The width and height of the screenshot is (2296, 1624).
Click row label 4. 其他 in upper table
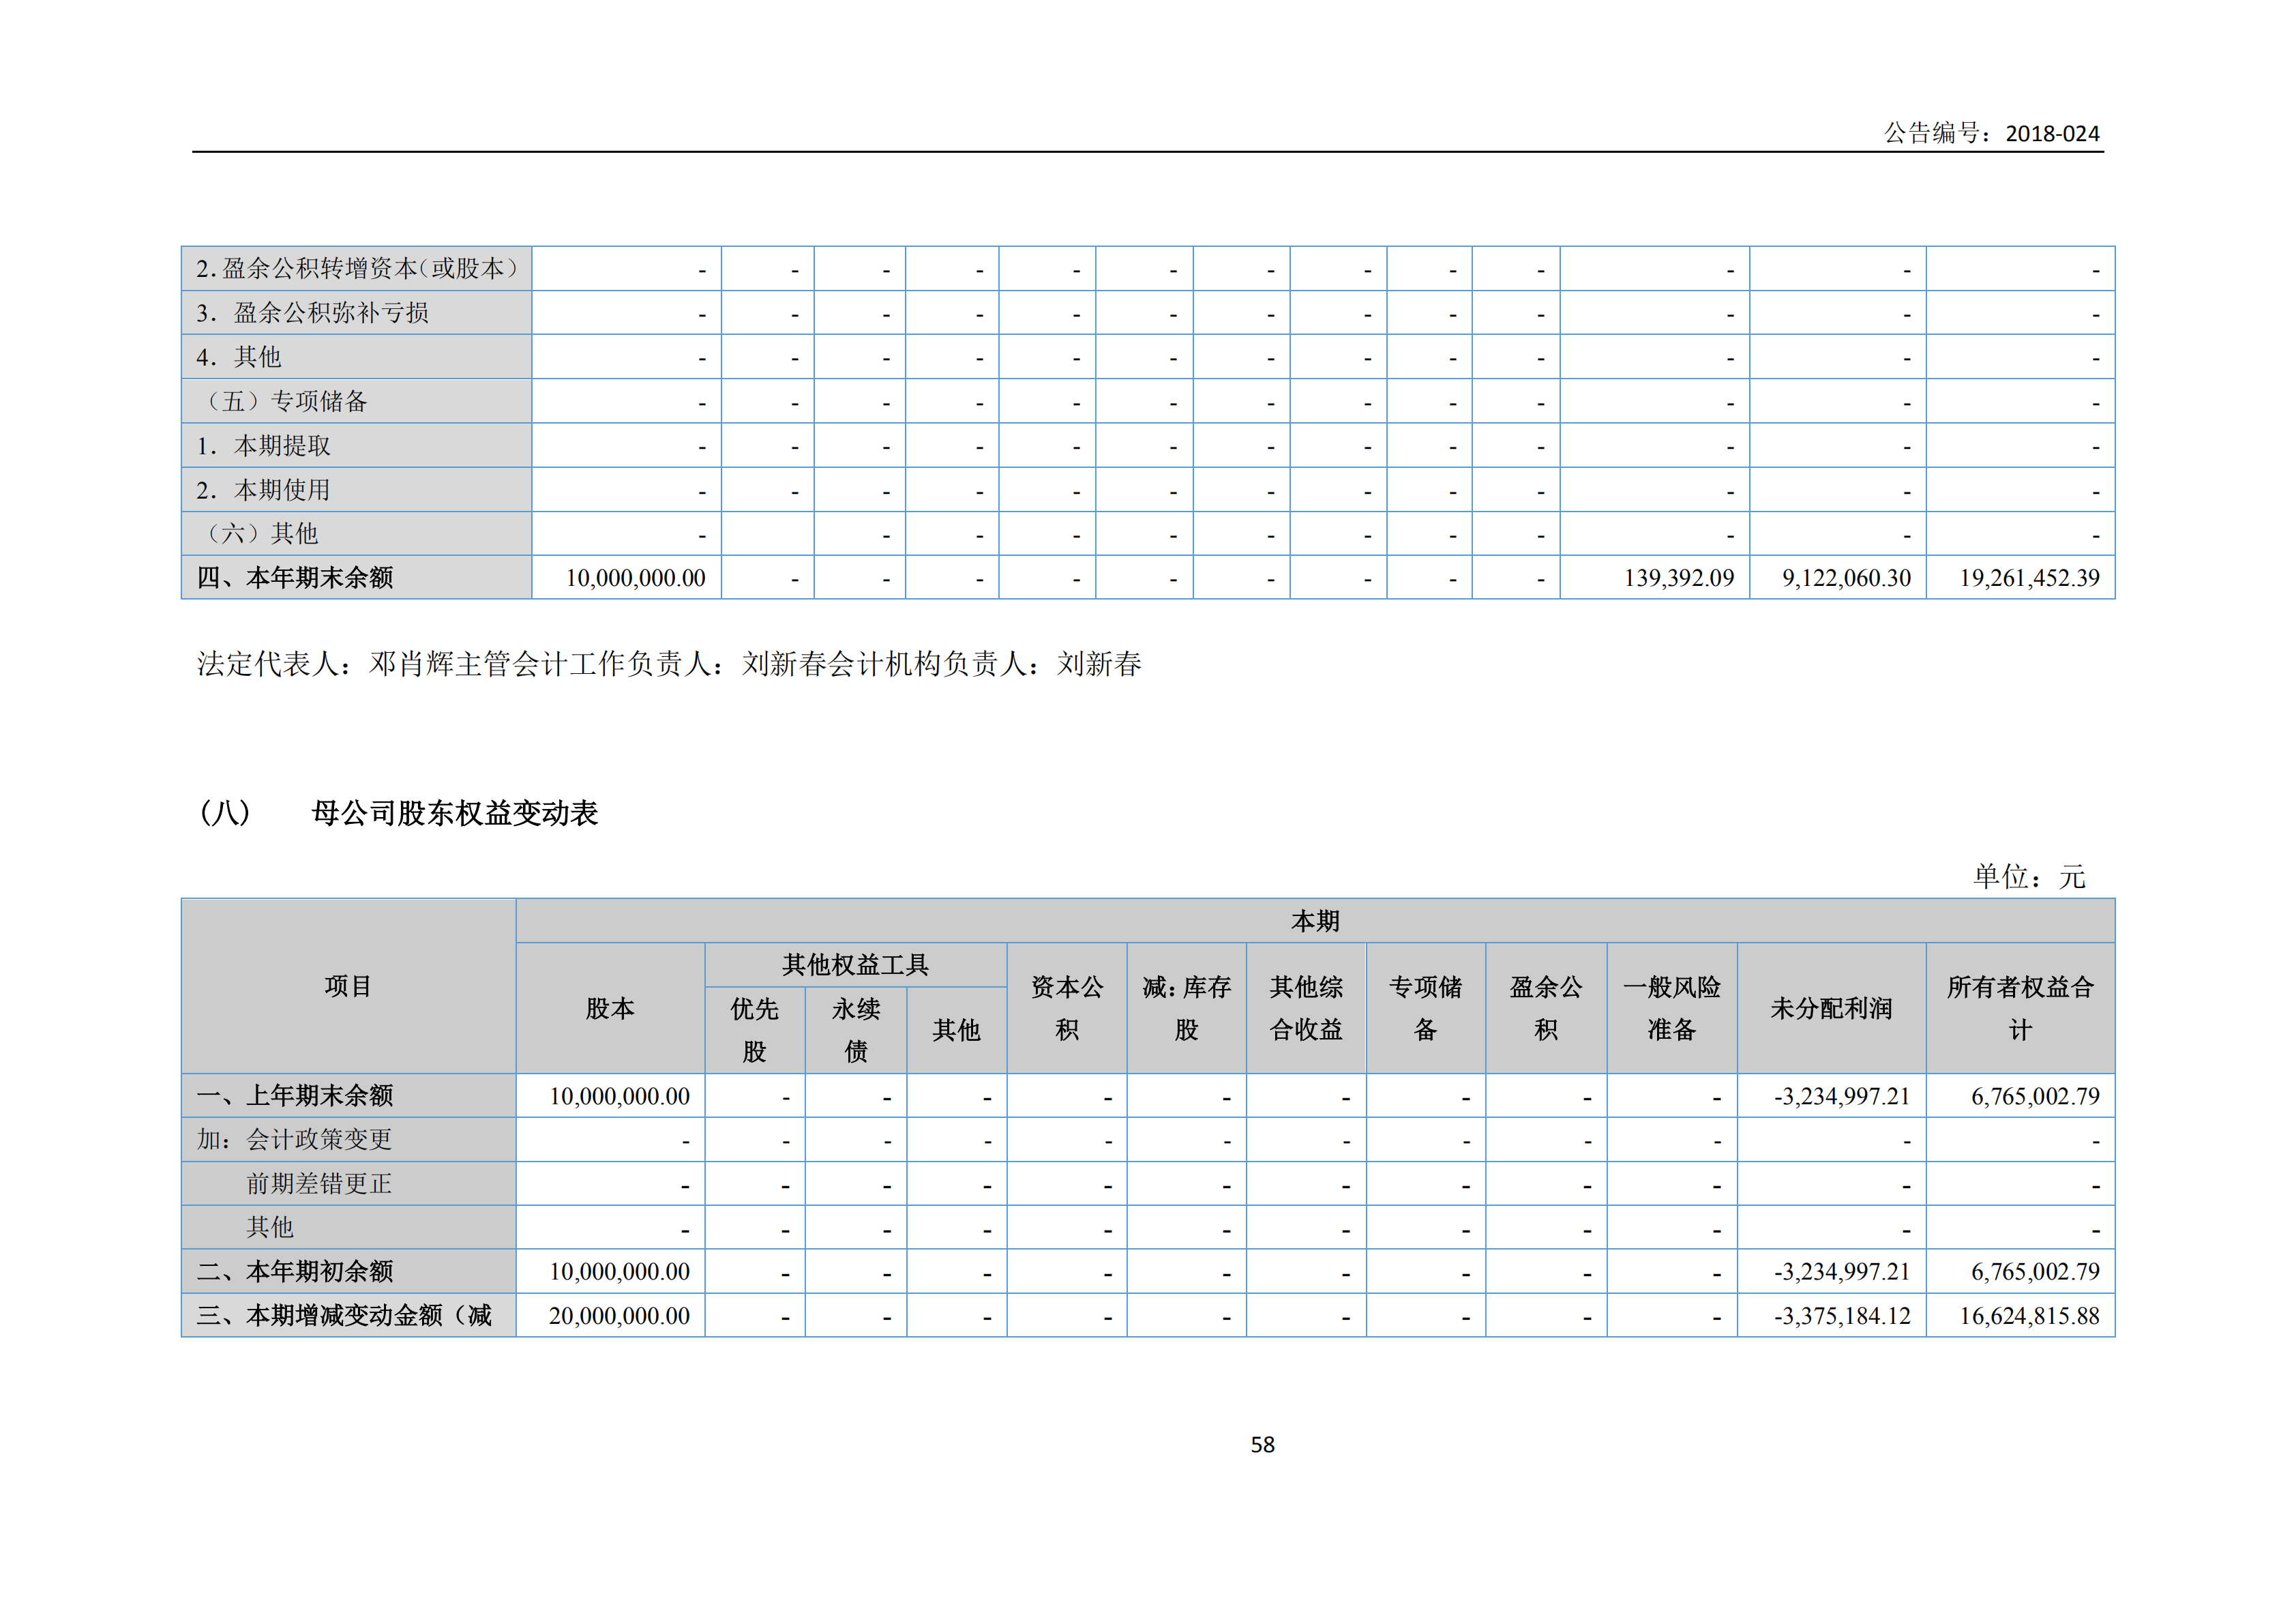click(239, 357)
